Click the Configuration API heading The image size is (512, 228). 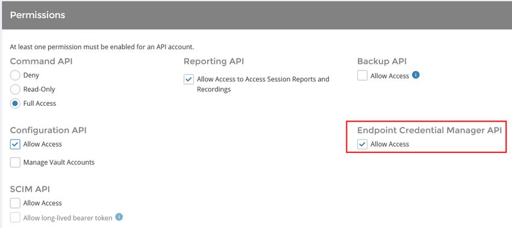click(48, 130)
